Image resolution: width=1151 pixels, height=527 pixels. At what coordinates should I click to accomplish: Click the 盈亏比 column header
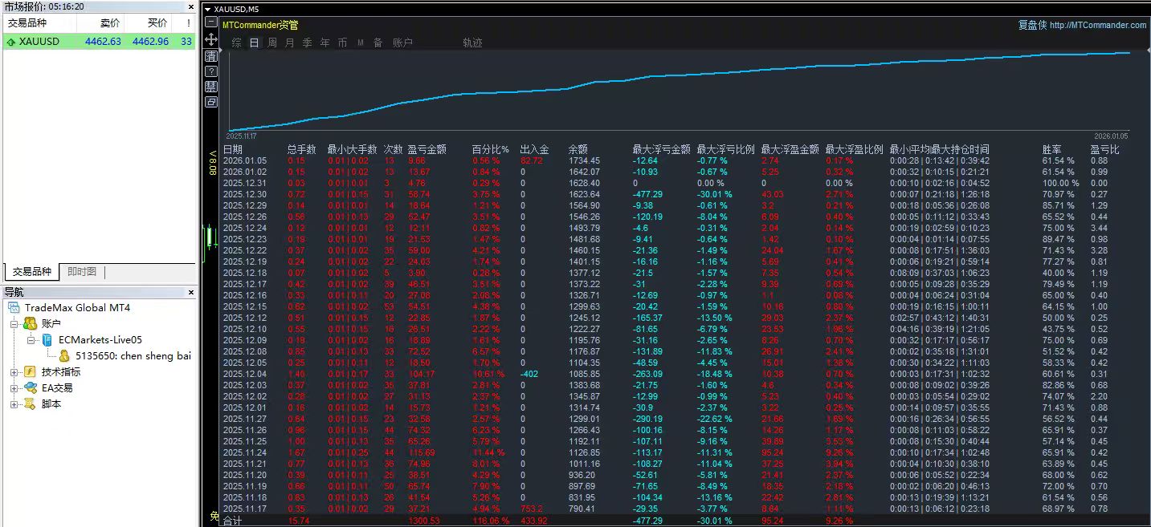click(1104, 149)
